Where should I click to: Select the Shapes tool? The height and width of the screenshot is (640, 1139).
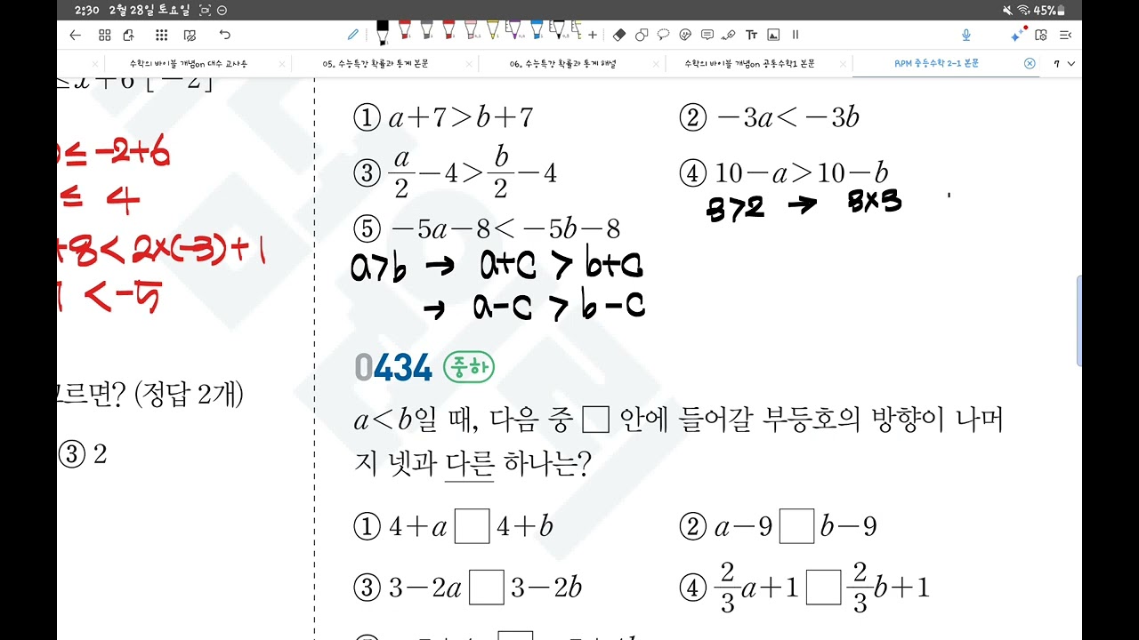pyautogui.click(x=642, y=35)
